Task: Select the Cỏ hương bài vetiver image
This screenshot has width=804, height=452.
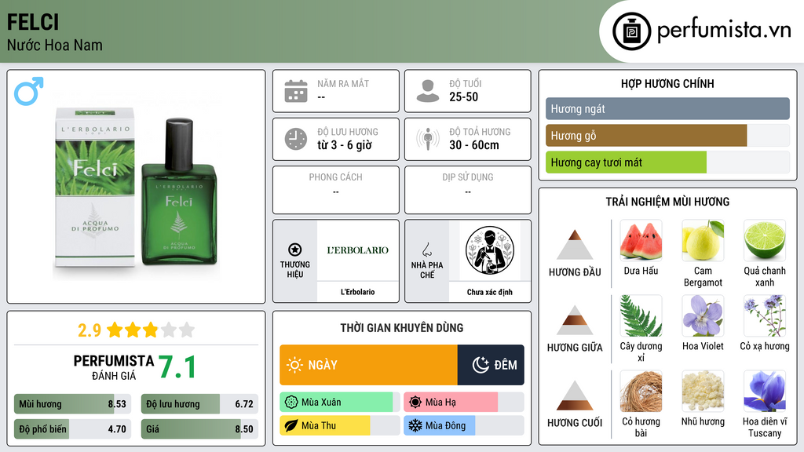Action: (x=641, y=391)
